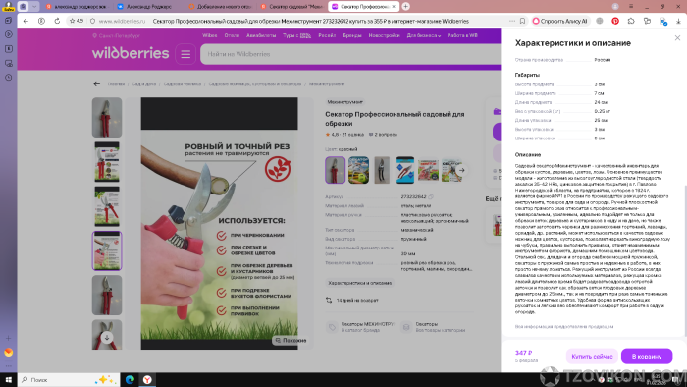Open the Wildberries hamburger catalog menu
This screenshot has width=687, height=387.
point(185,54)
